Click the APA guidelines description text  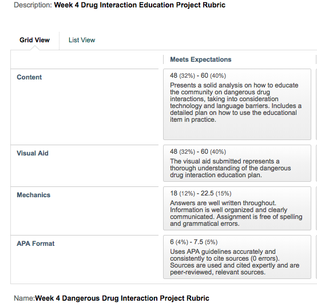click(x=235, y=262)
